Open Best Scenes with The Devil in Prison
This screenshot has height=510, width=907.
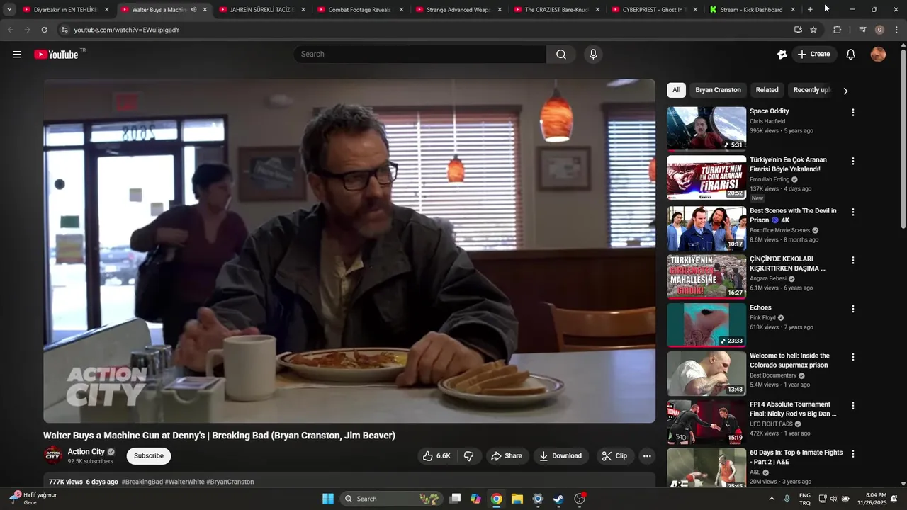[706, 228]
